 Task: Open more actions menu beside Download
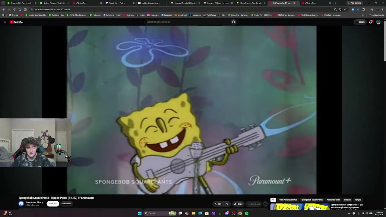[265, 204]
